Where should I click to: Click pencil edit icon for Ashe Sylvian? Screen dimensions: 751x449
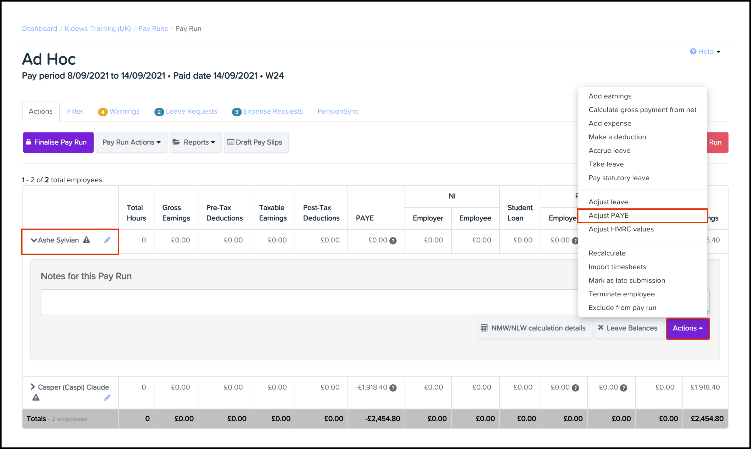[107, 240]
